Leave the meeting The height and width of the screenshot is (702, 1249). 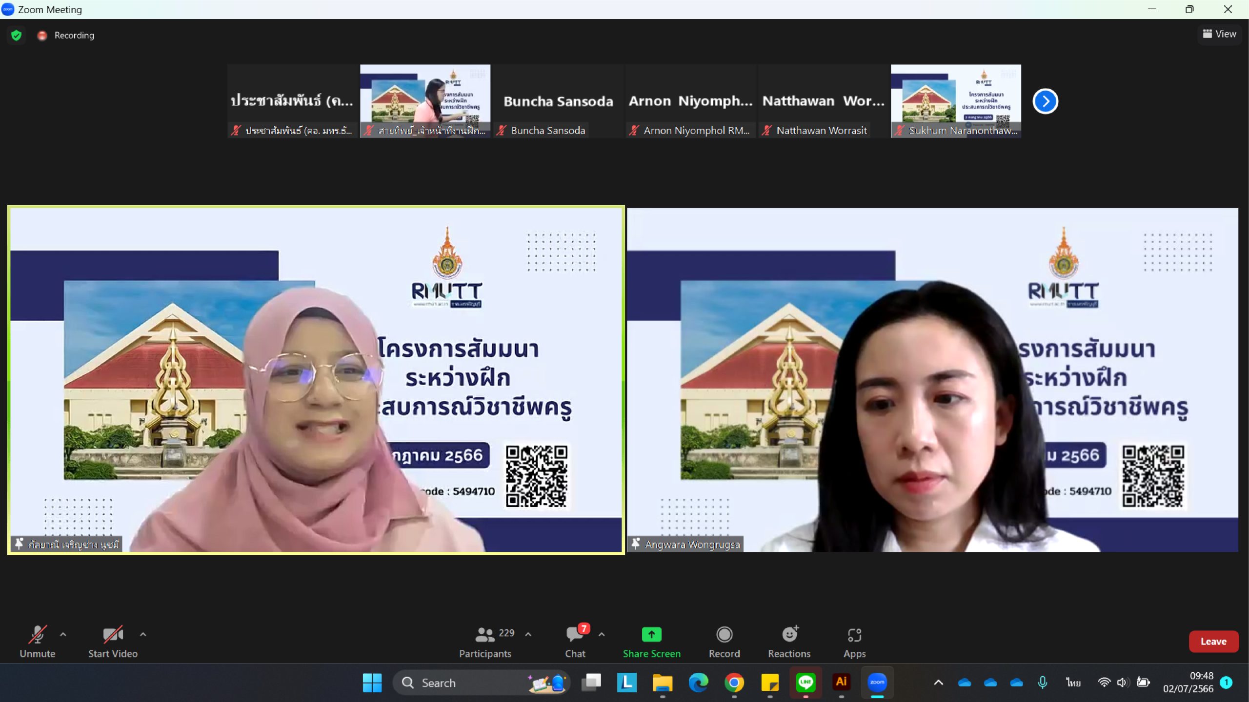[x=1213, y=641]
